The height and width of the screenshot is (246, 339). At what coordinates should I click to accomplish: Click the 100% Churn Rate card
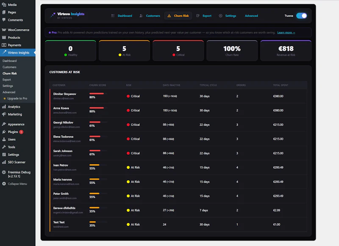tap(232, 51)
